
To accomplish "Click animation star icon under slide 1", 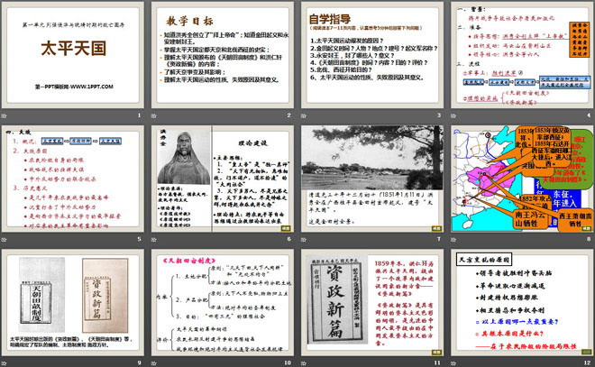I will (5, 115).
